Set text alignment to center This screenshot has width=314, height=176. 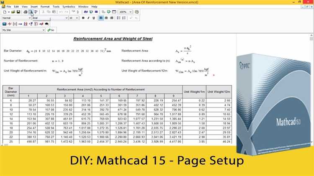[106, 18]
